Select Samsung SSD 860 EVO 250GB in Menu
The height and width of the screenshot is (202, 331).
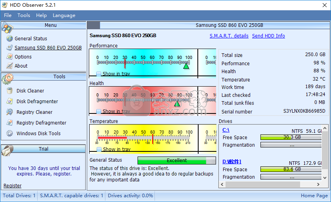coord(48,47)
